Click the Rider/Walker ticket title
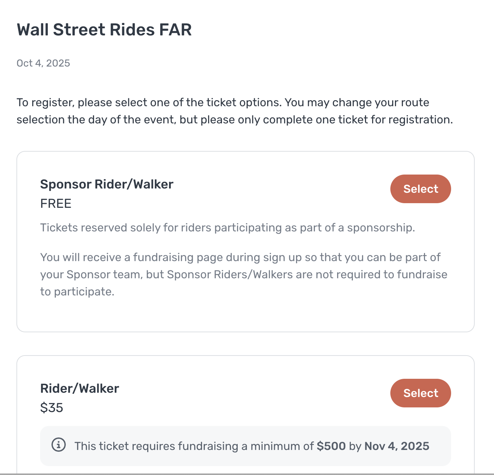The height and width of the screenshot is (475, 494). click(x=79, y=388)
